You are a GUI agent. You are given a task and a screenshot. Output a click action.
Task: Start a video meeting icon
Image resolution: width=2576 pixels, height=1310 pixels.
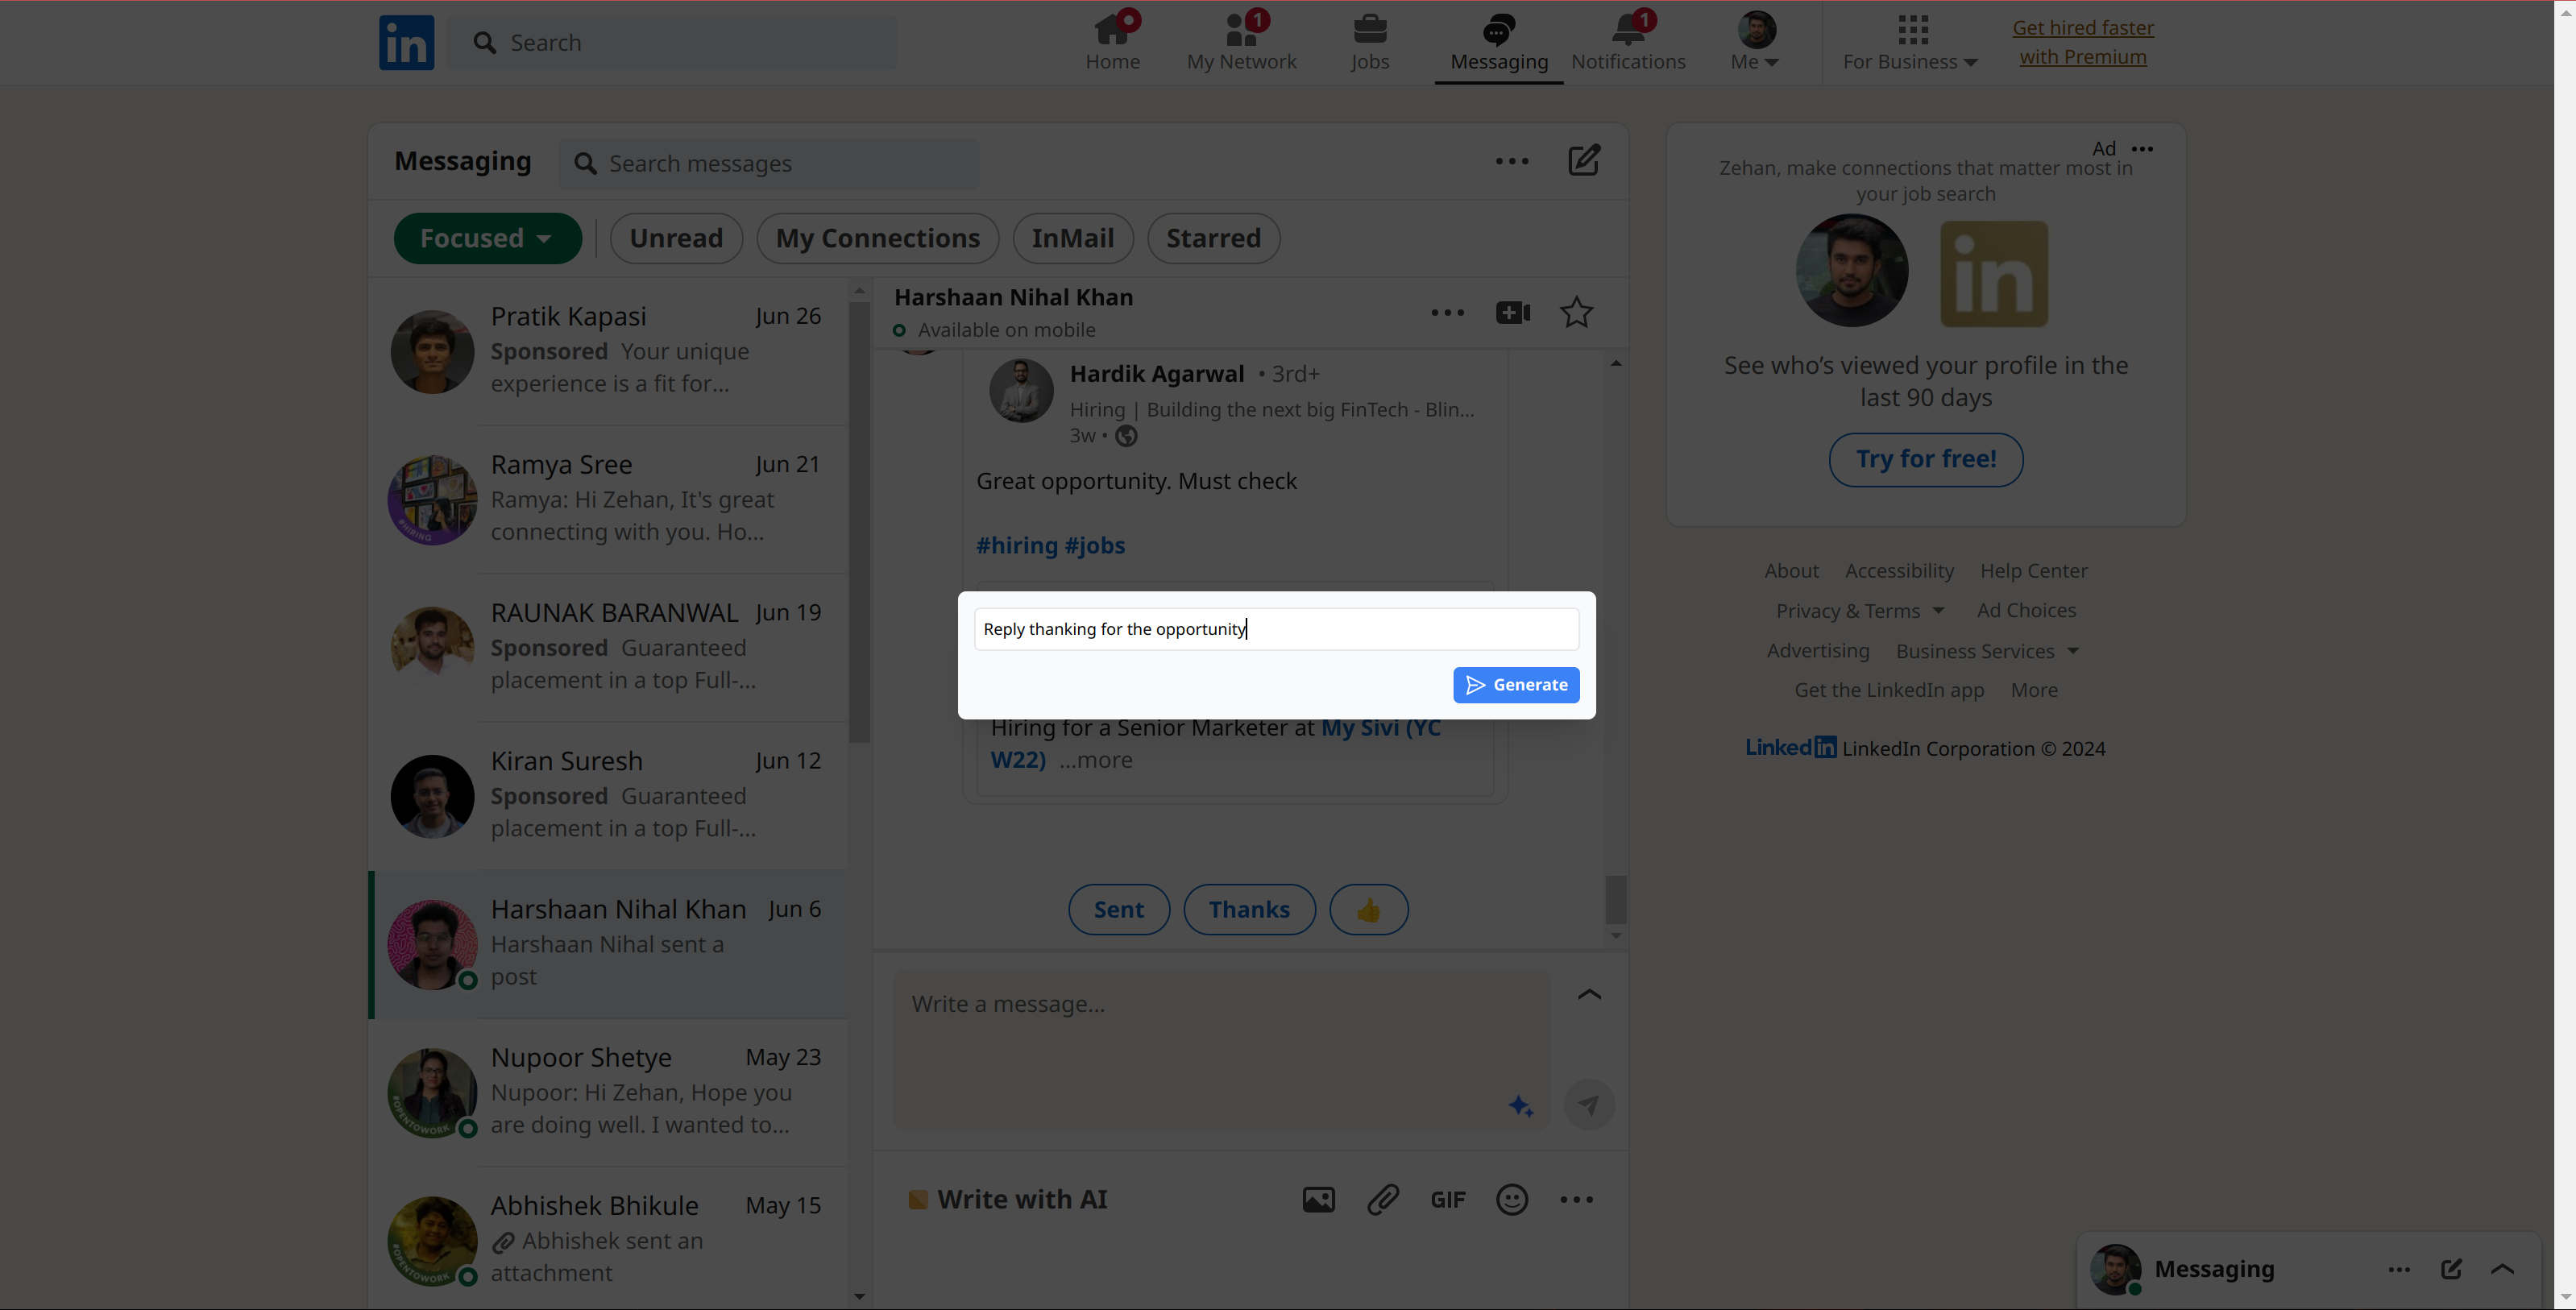coord(1513,313)
